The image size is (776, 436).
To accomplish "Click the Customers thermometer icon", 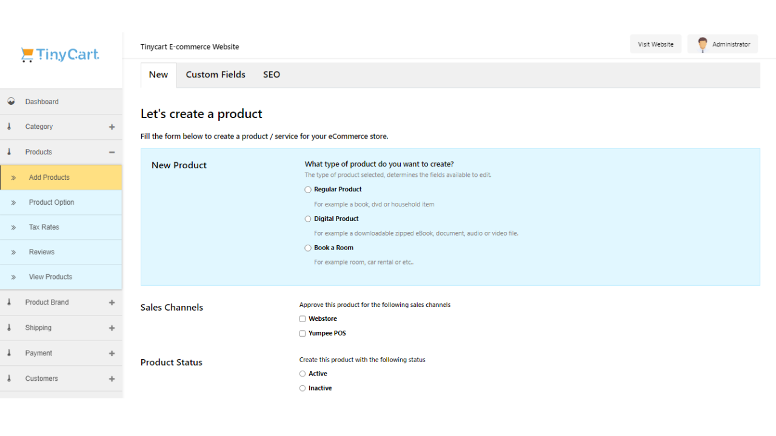I will pos(9,378).
